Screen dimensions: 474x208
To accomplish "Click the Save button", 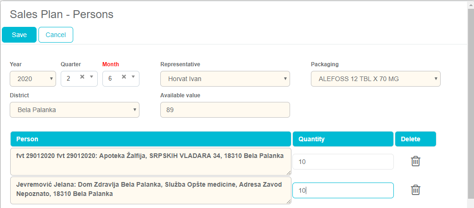I will click(x=19, y=35).
